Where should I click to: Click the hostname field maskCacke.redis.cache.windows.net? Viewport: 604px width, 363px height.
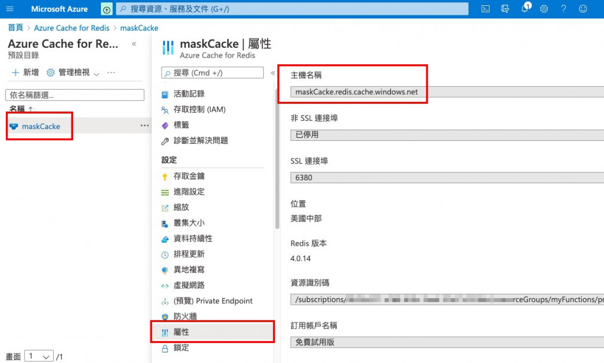pos(447,91)
